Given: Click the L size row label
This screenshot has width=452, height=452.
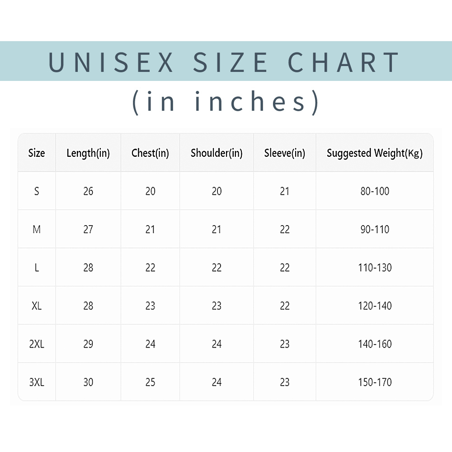Looking at the screenshot, I should pos(37,268).
